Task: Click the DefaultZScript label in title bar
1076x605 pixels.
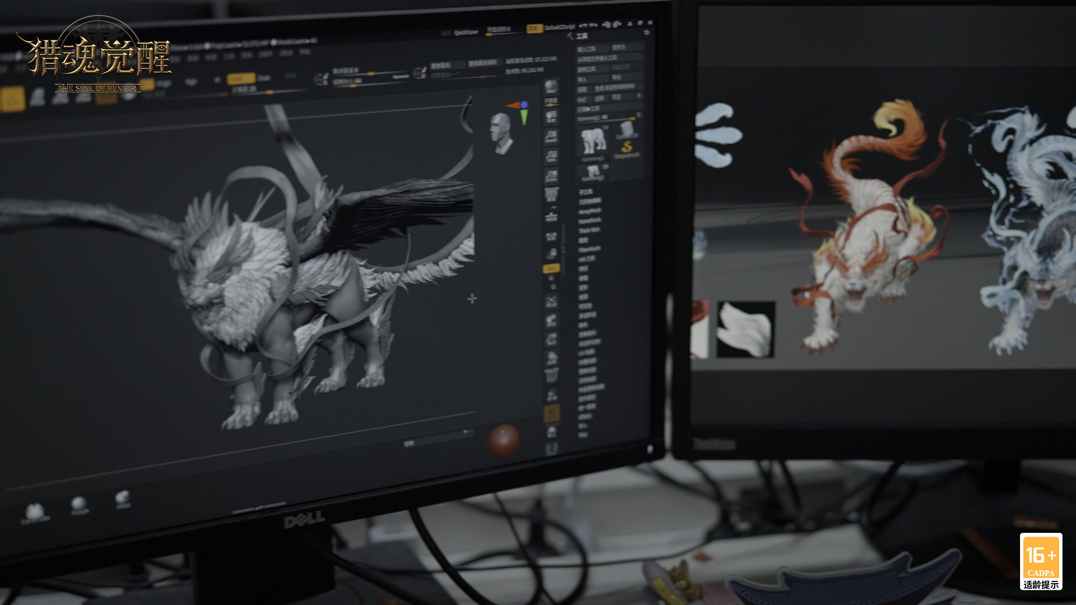Action: (559, 27)
